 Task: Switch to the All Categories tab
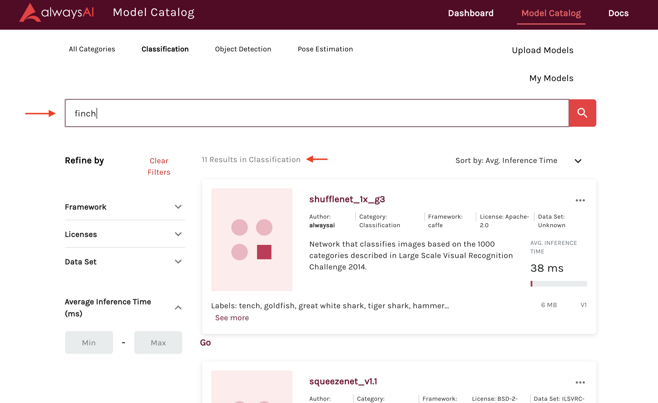pos(92,49)
